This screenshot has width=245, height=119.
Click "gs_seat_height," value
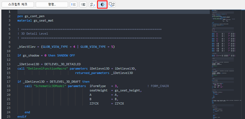click(128, 90)
